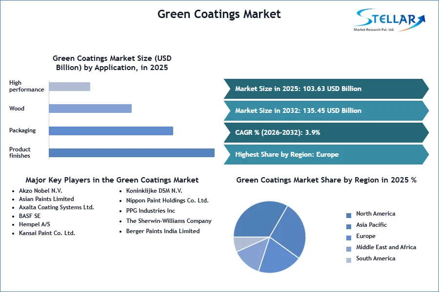The image size is (439, 292).
Task: Click the 'South America' legend label
Action: point(376,258)
